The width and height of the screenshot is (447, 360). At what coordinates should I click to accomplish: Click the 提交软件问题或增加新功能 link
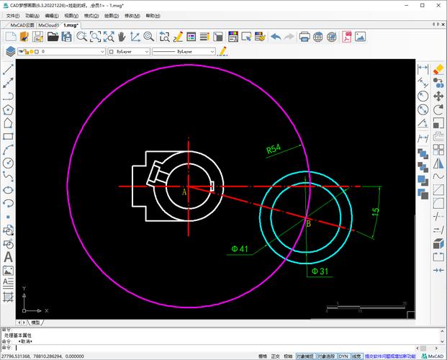390,356
